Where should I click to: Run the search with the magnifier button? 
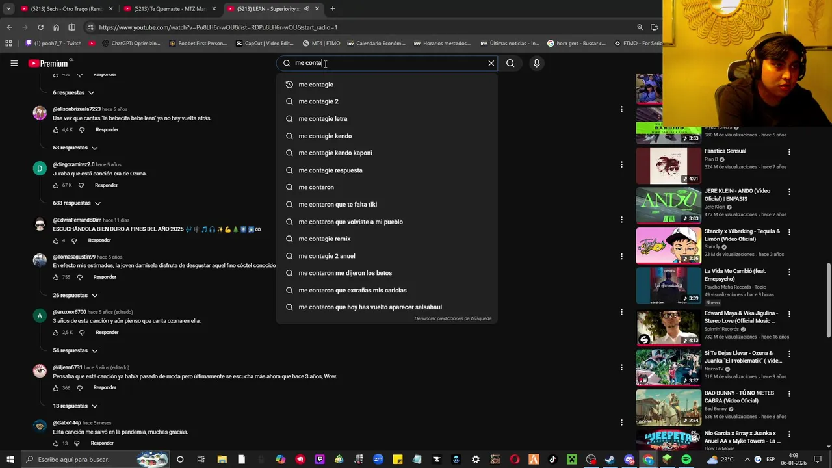pos(510,63)
